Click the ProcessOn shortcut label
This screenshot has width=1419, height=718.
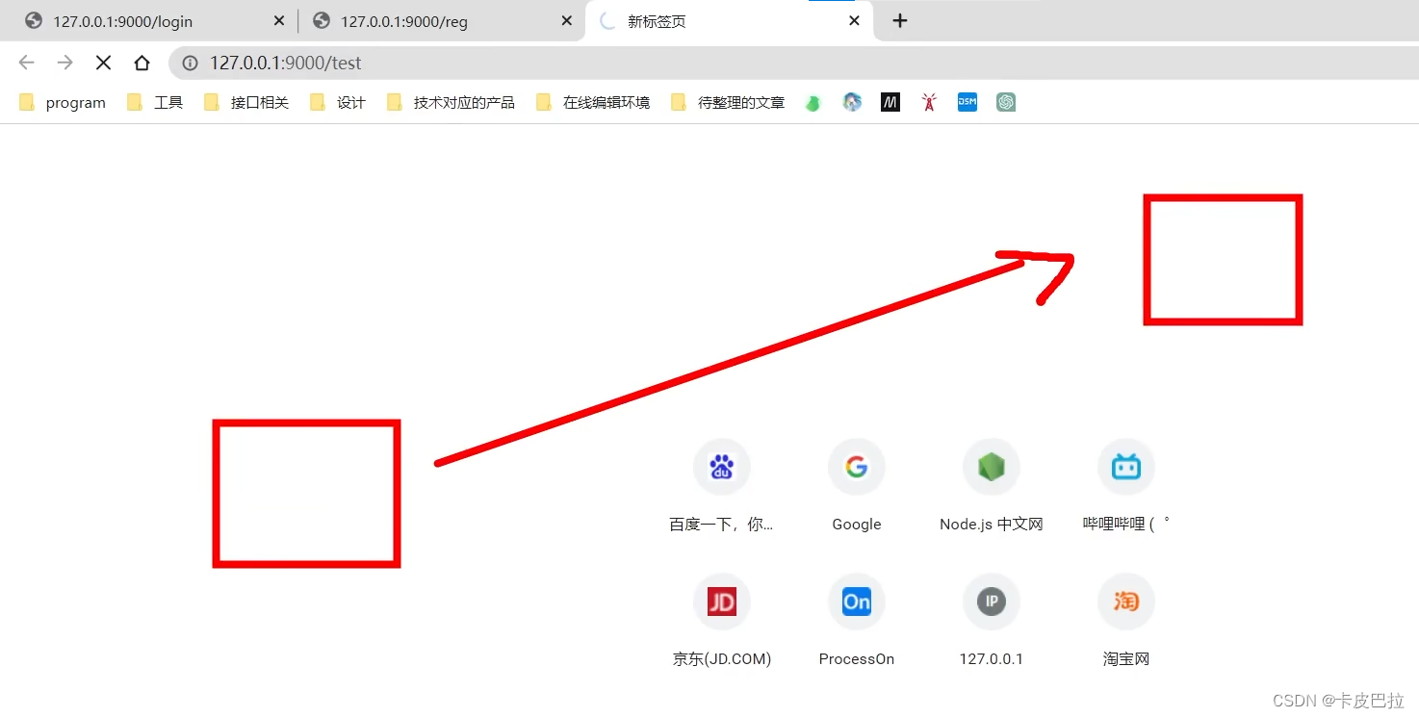(857, 659)
